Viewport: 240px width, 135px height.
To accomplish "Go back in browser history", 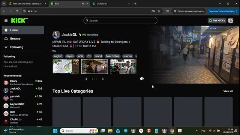I will pos(4,11).
